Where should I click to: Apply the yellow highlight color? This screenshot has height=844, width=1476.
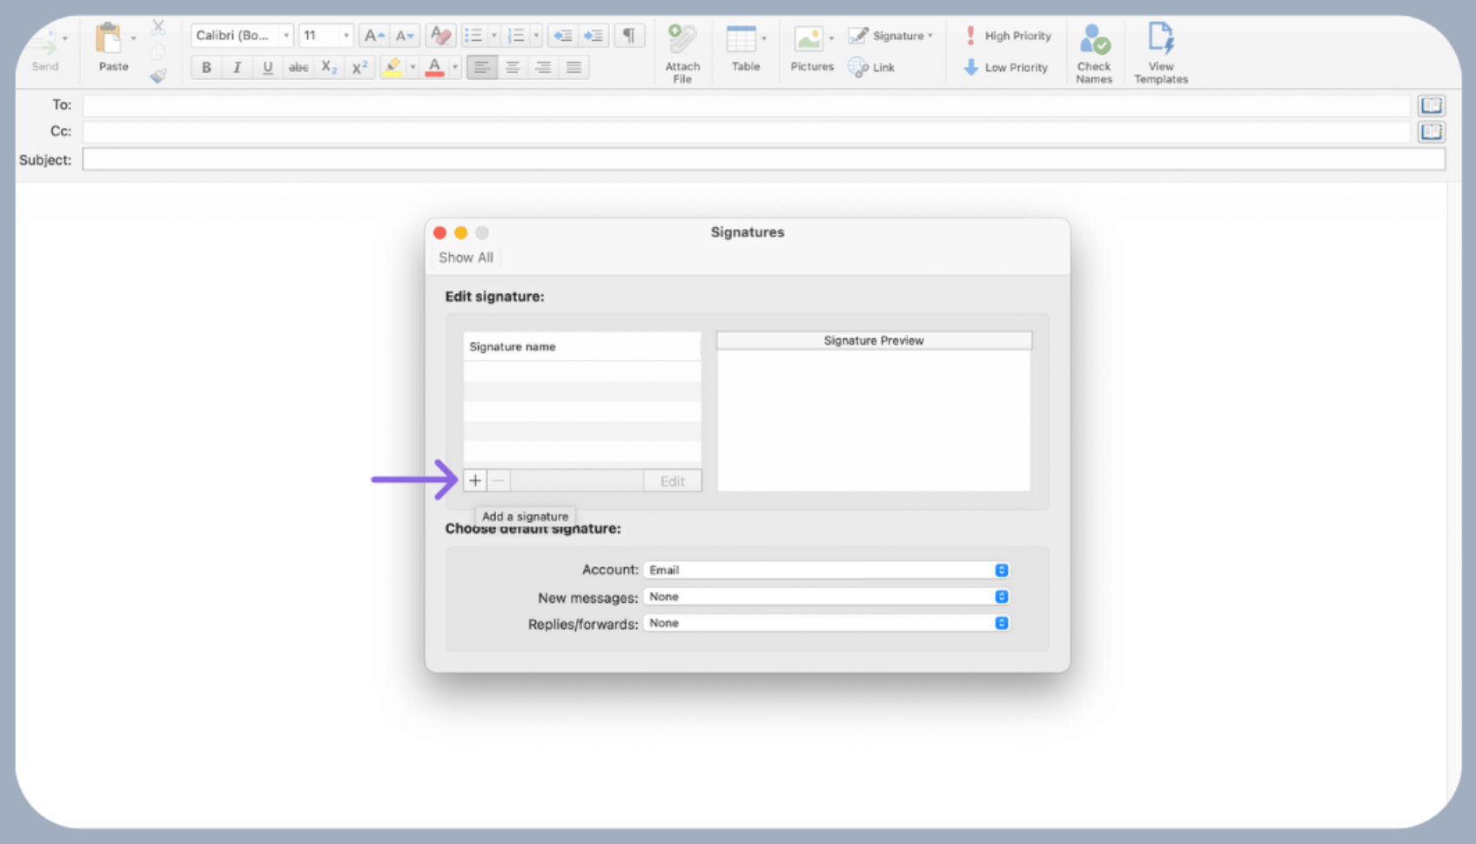click(392, 67)
